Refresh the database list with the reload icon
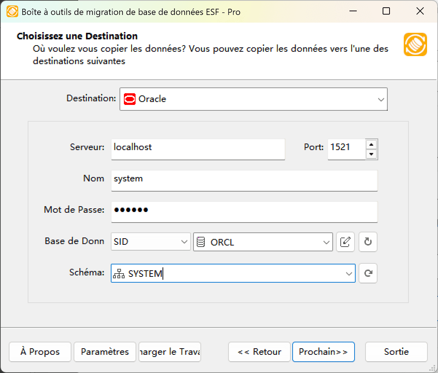438x373 pixels. (368, 242)
